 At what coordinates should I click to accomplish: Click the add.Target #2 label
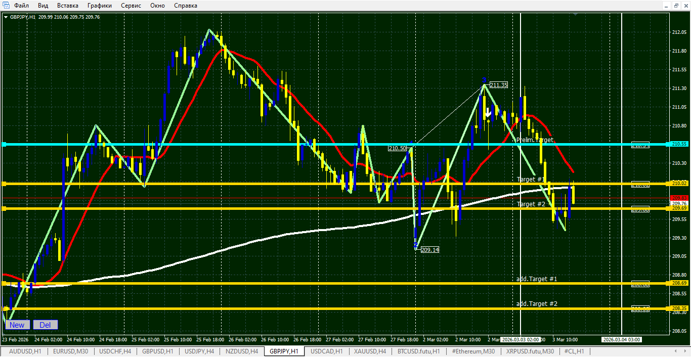tap(537, 304)
